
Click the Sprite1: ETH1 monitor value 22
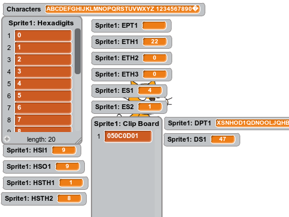[155, 42]
